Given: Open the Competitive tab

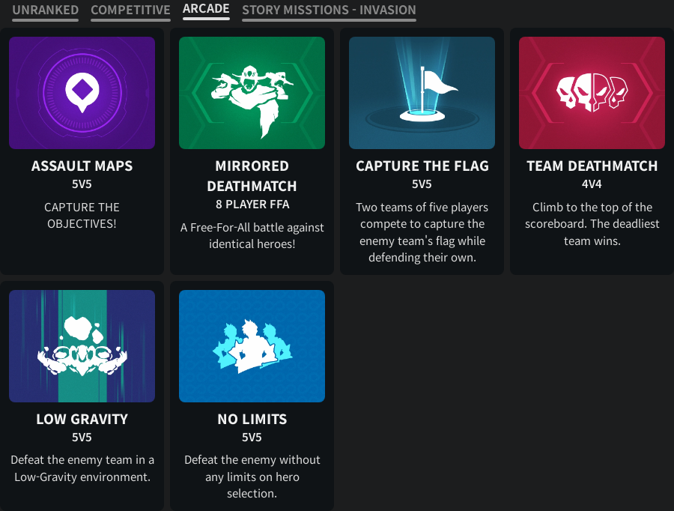Looking at the screenshot, I should click(x=130, y=10).
